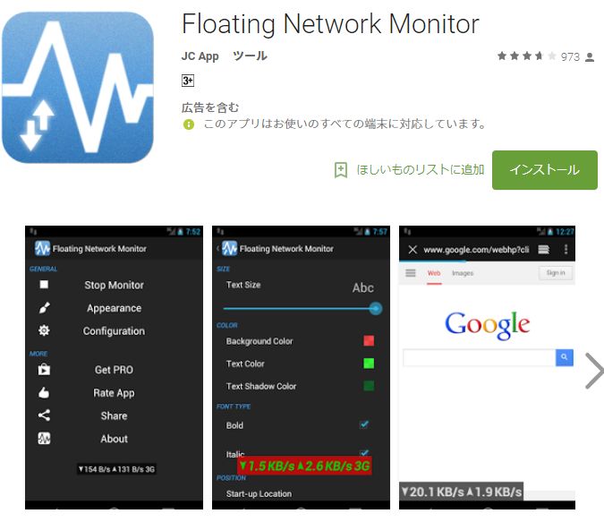Select the Web tab on Google page
Screen dimensions: 604x522
click(x=434, y=273)
